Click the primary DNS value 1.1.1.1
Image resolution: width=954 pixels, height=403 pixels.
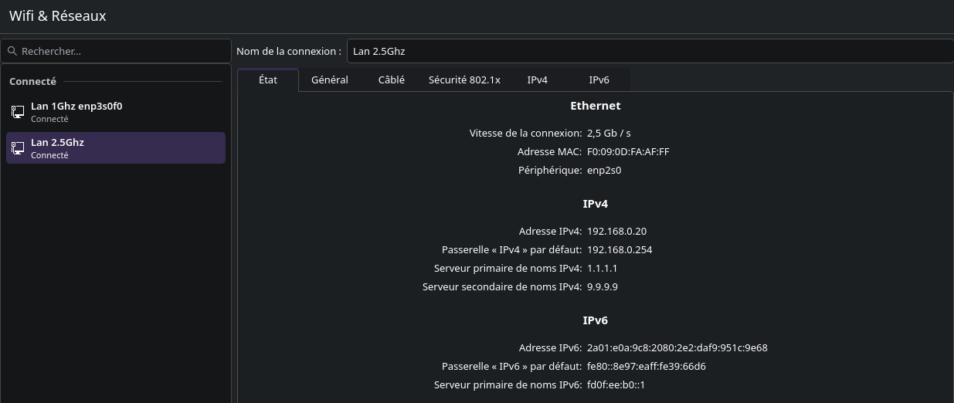(602, 269)
